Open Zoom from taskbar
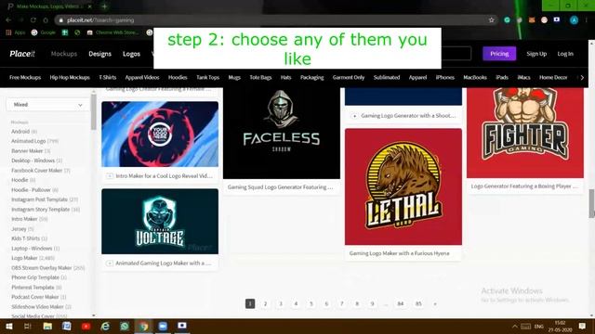 [x=163, y=326]
